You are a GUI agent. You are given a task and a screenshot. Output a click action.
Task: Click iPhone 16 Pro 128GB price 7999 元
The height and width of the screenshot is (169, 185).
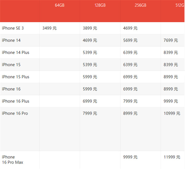click(90, 113)
